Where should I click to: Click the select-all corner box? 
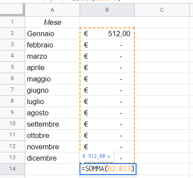[12, 9]
